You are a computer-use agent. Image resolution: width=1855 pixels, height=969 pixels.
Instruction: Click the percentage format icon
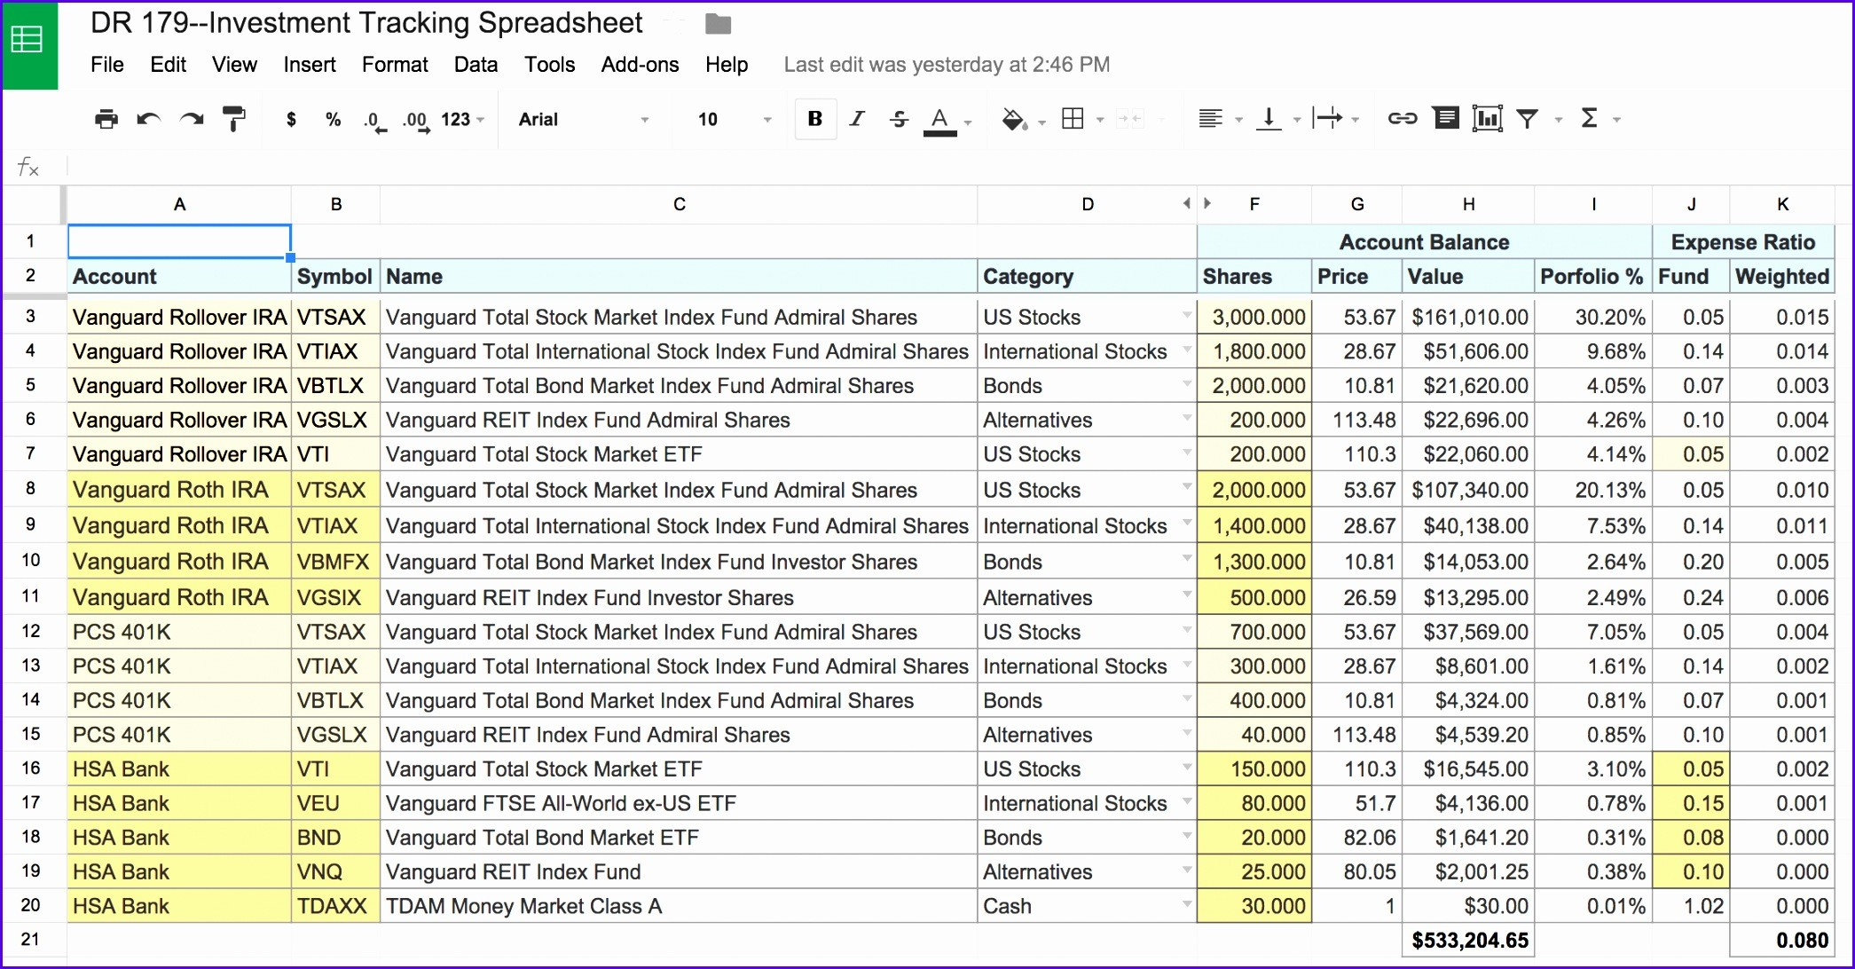pyautogui.click(x=327, y=119)
